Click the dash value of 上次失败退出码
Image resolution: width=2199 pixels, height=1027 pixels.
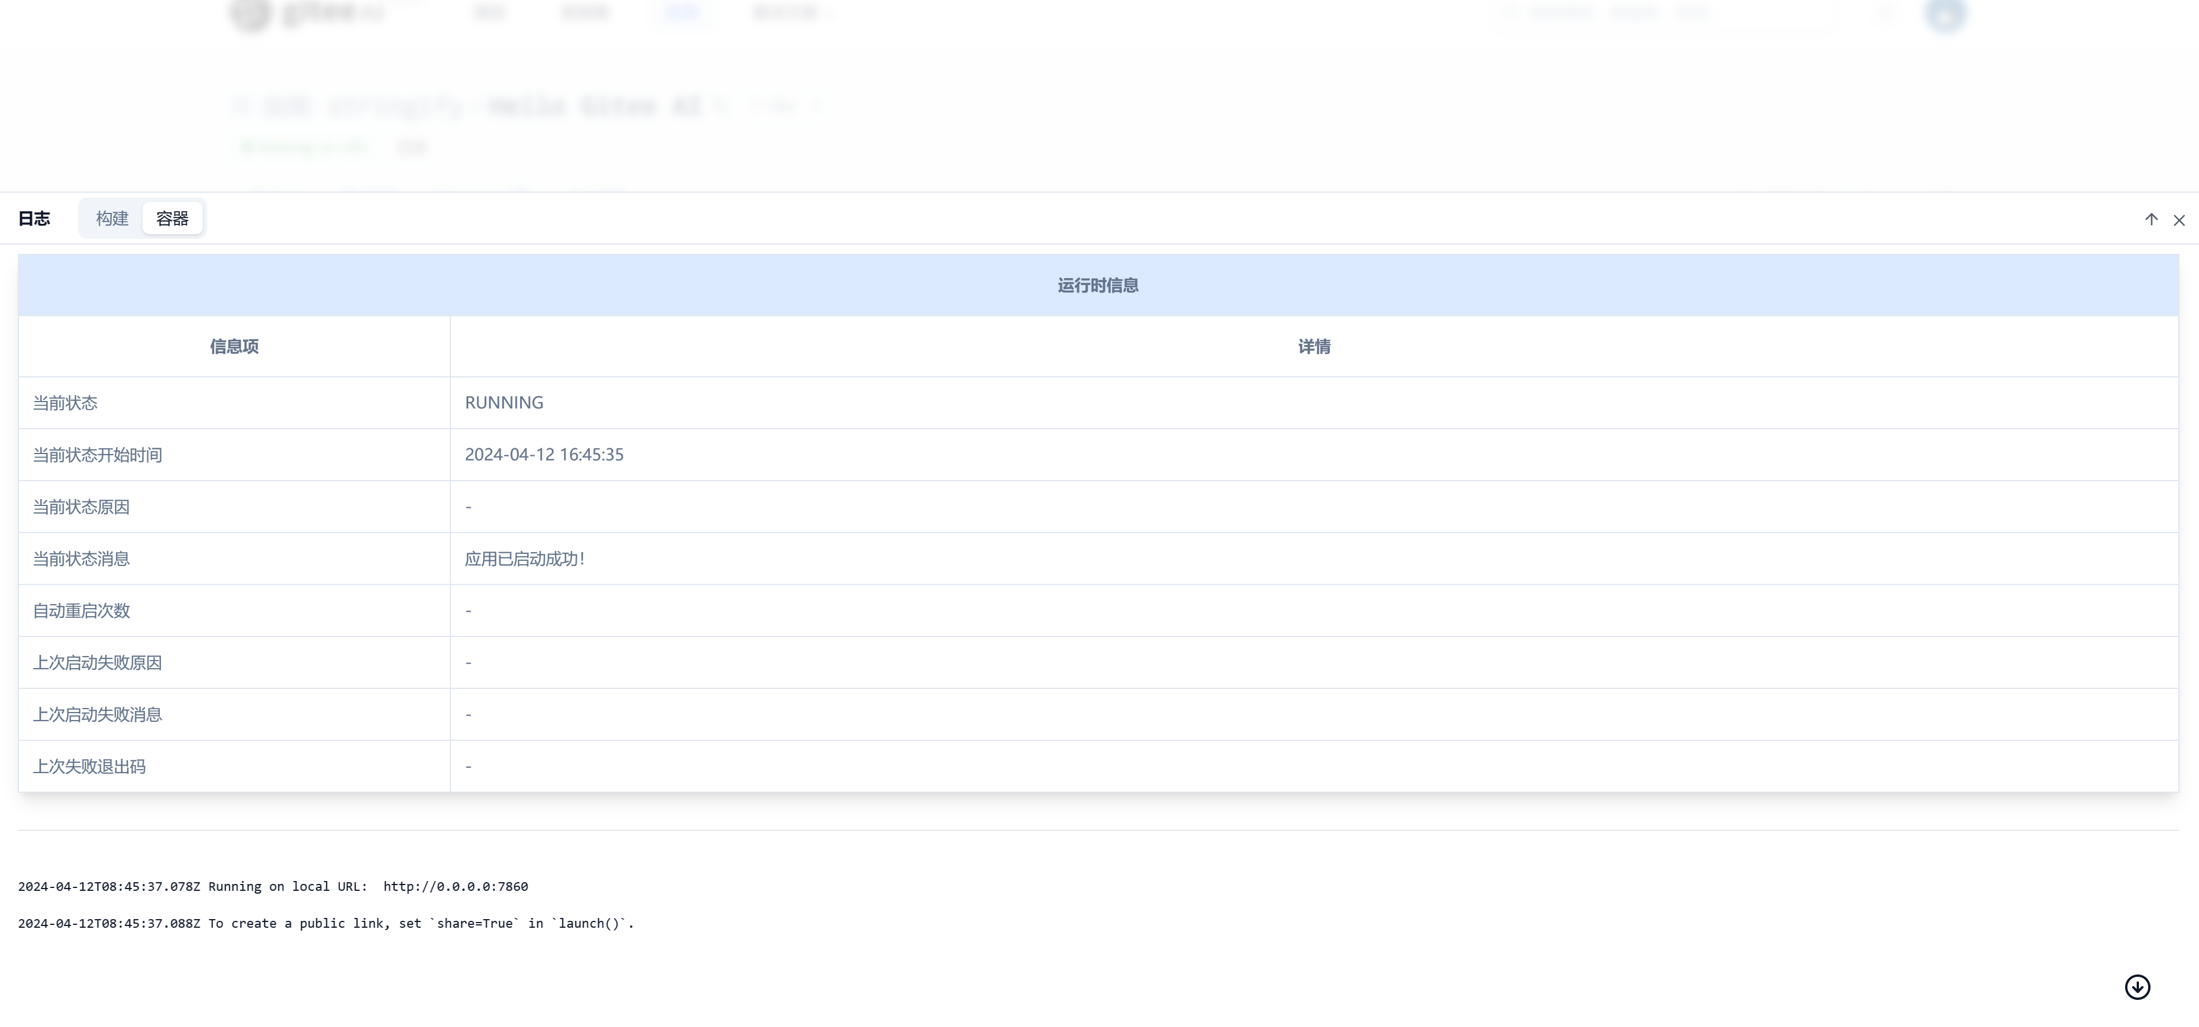(468, 767)
